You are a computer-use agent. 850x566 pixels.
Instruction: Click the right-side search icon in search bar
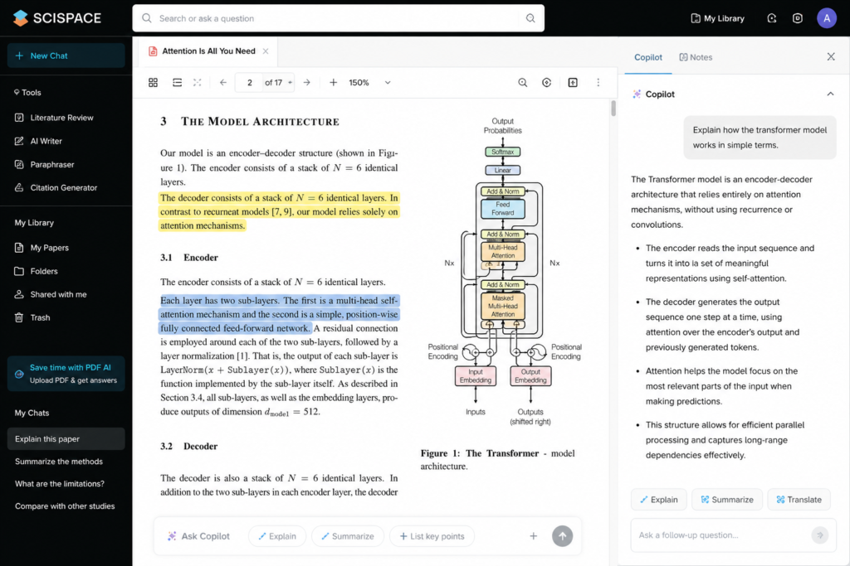tap(530, 18)
